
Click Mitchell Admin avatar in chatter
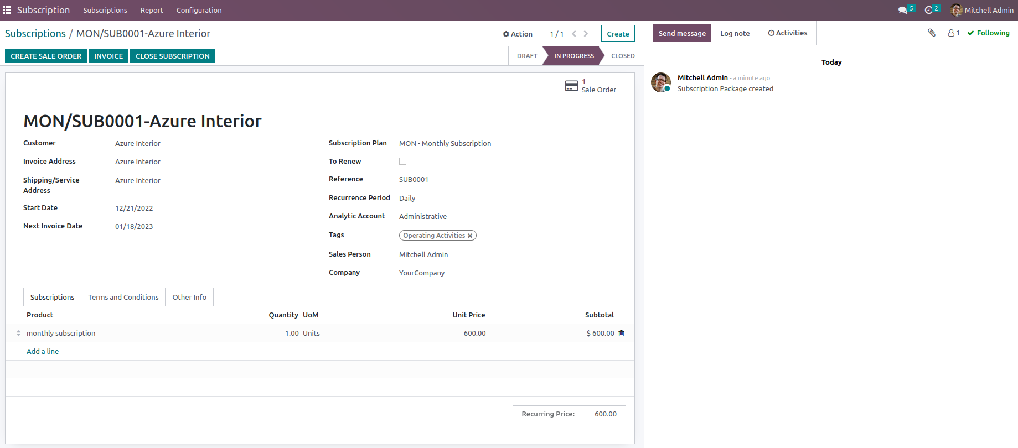click(661, 82)
